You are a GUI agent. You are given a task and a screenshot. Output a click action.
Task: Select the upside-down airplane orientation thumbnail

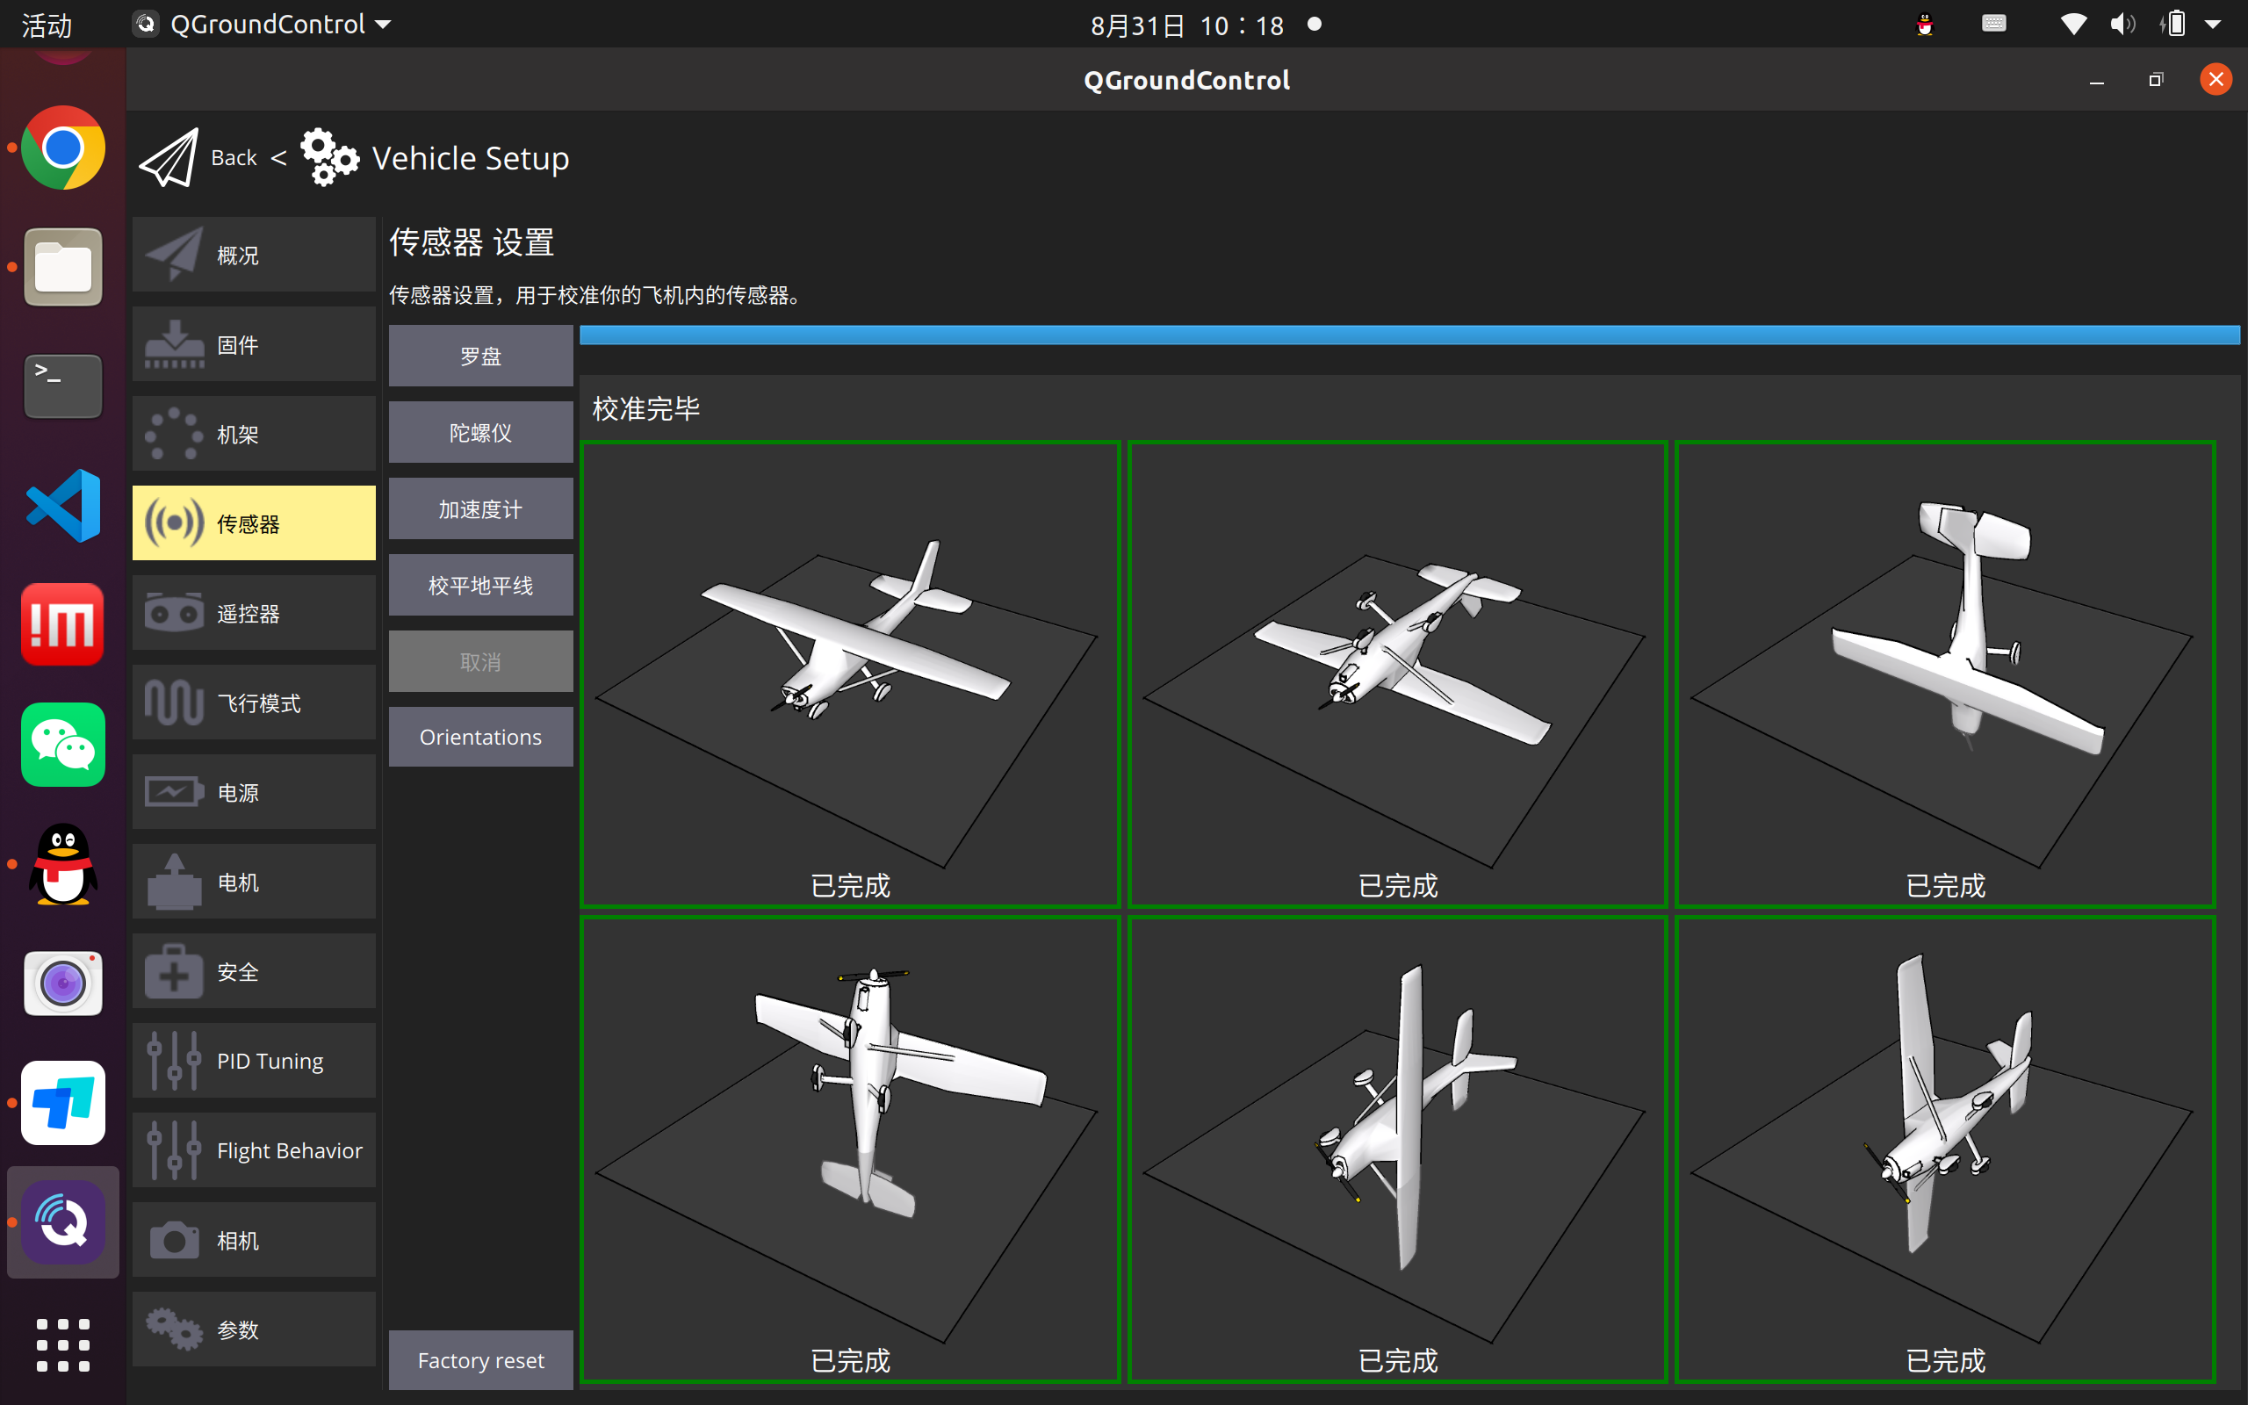tap(1397, 674)
